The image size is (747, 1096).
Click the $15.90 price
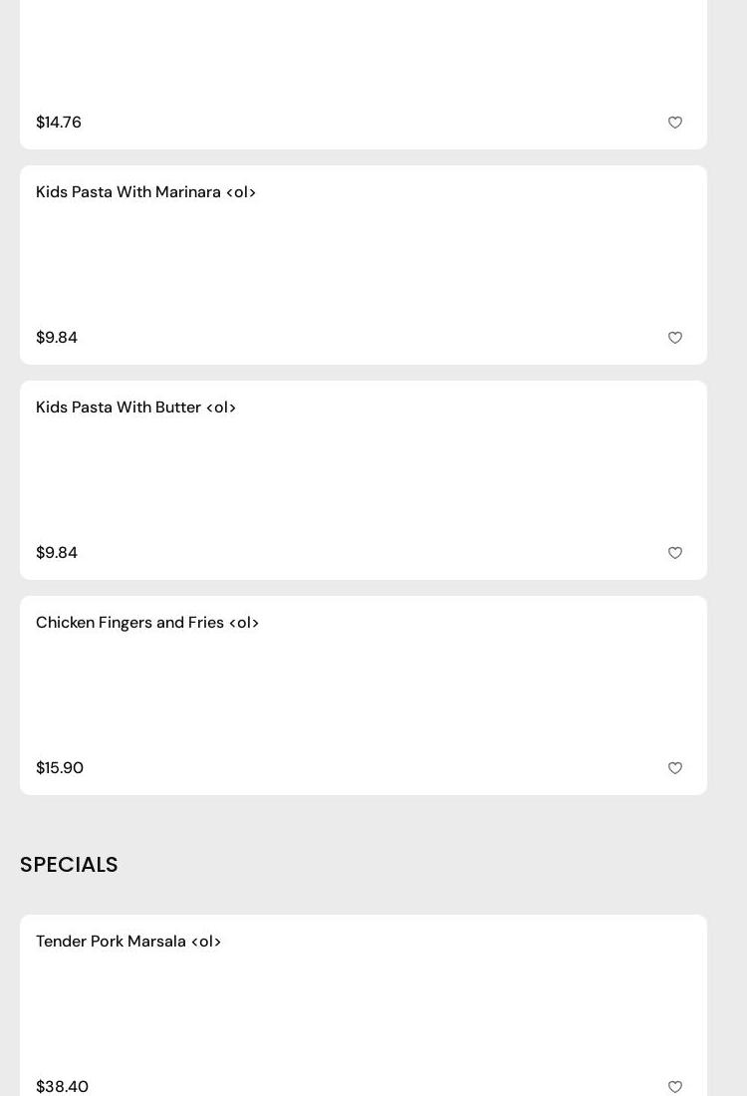(x=60, y=768)
